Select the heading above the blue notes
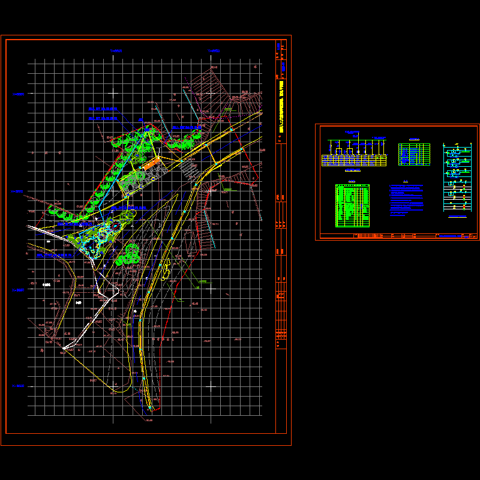This screenshot has height=480, width=480. (406, 182)
